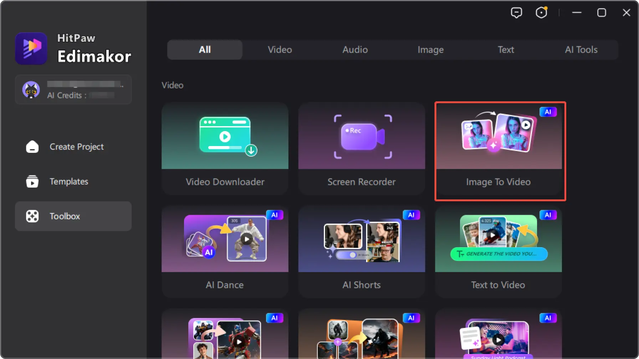
Task: Maximize the Edimakor window
Action: tap(602, 12)
